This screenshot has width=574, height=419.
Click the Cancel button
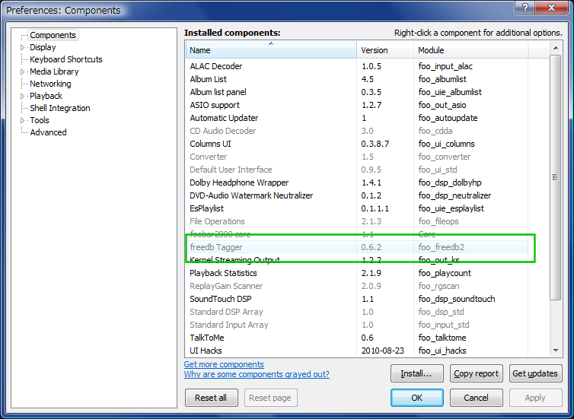[x=477, y=398]
